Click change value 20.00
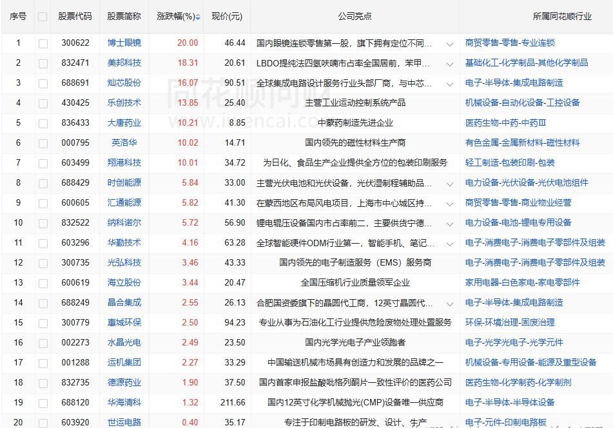 click(188, 43)
